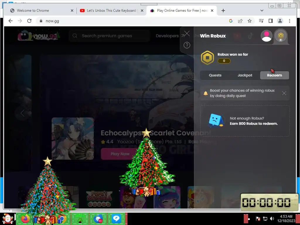Open the pink user avatar icon
This screenshot has width=300, height=225.
pyautogui.click(x=267, y=36)
